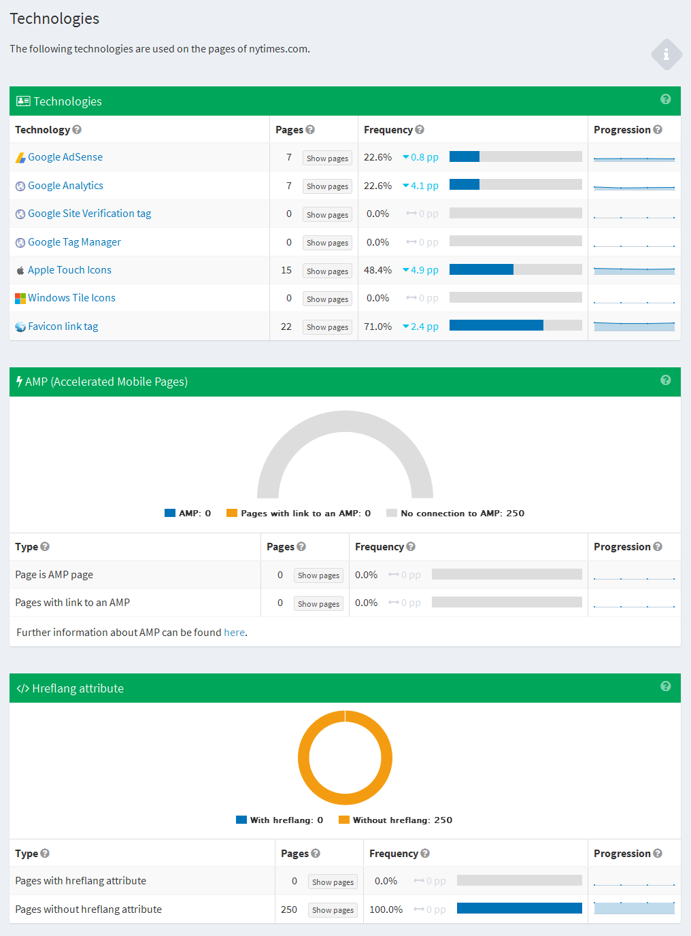Screen dimensions: 691x936
Task: Click Show pages for Page is AMP page
Action: click(x=318, y=575)
